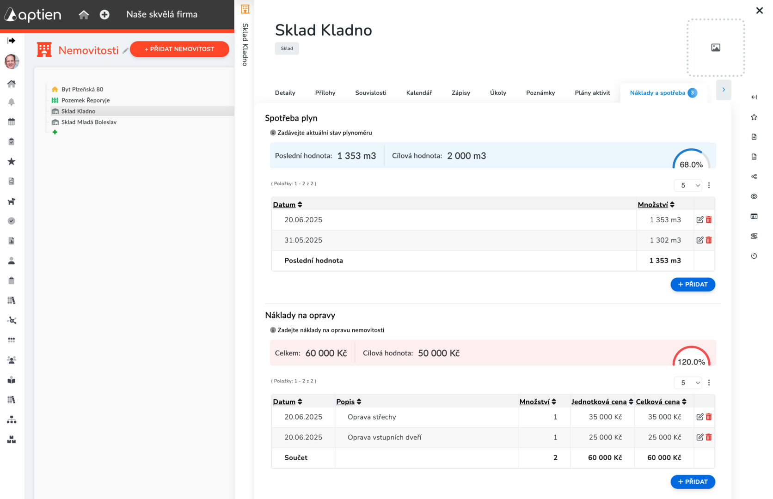Collapse panel with arrow-to-bar icon in right toolbar

pyautogui.click(x=754, y=97)
